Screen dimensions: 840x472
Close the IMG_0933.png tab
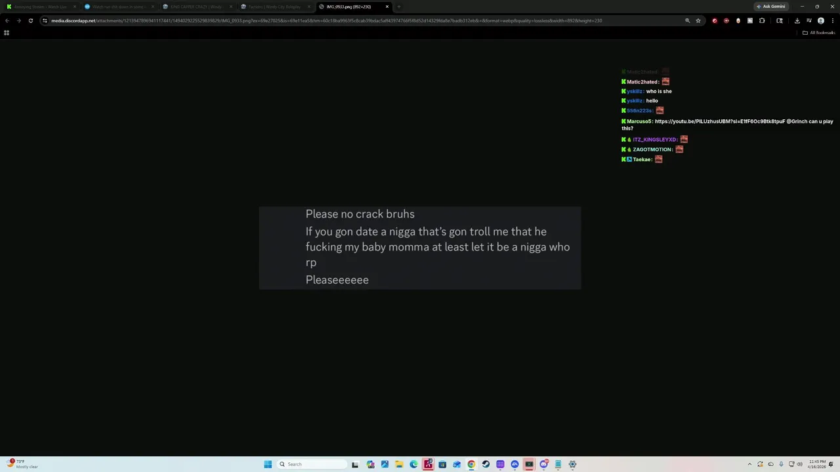387,7
